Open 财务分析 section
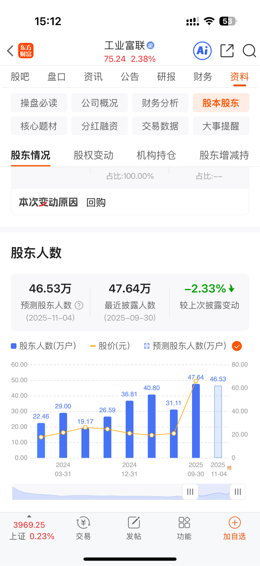 (x=160, y=103)
